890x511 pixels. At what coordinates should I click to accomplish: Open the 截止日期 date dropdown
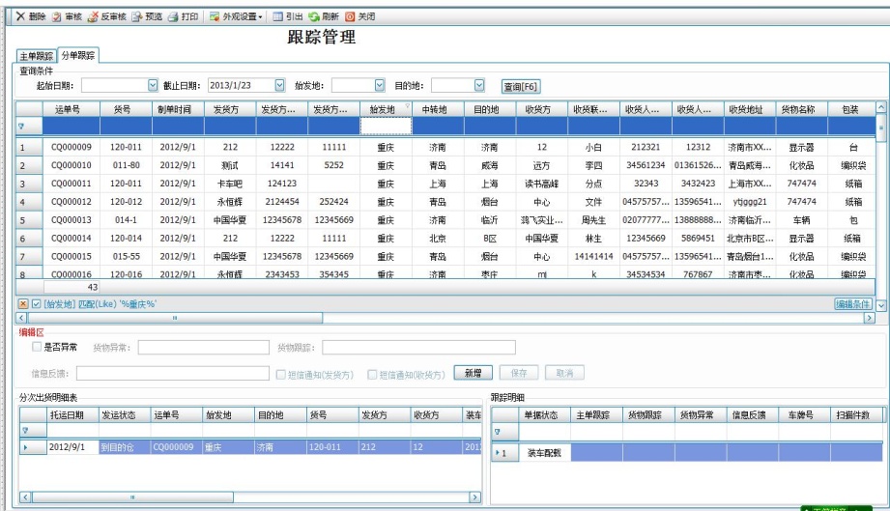pyautogui.click(x=280, y=85)
